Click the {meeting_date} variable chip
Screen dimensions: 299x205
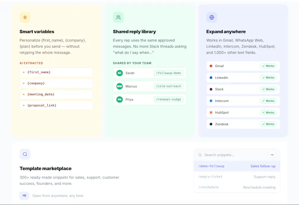(56, 94)
